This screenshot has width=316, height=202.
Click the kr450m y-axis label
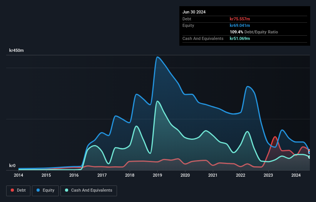16,50
